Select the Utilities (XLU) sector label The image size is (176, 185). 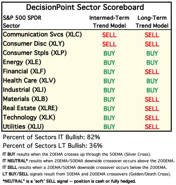23,127
